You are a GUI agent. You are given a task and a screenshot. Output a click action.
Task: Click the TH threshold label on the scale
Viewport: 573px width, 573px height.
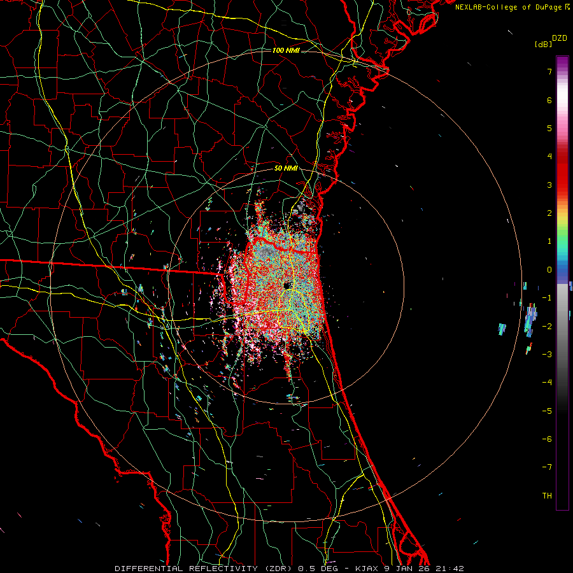(547, 495)
